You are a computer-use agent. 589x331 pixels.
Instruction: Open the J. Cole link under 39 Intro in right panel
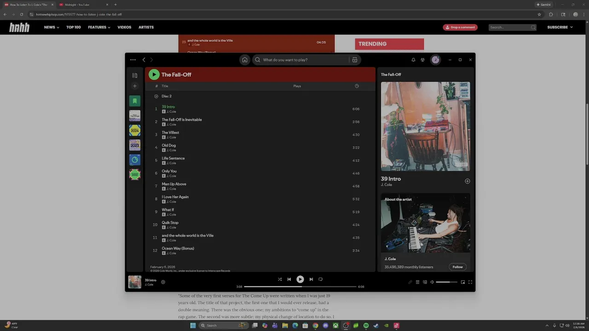[x=387, y=185]
